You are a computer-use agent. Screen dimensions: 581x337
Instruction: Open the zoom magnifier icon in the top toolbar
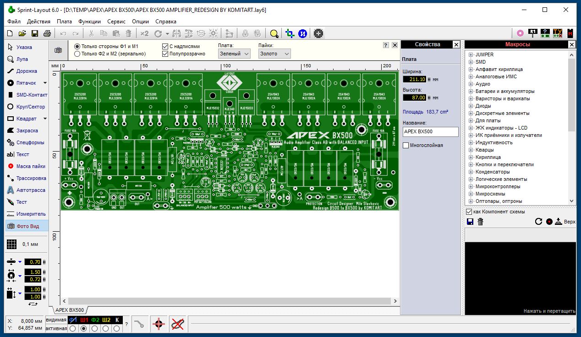(274, 33)
